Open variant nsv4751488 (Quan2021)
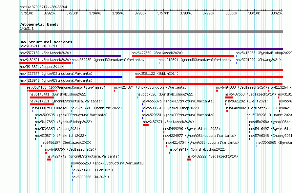Viewport: 292px width, 193px height. pyautogui.click(x=93, y=170)
